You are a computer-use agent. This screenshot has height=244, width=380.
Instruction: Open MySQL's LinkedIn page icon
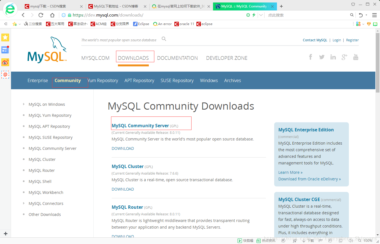point(333,57)
